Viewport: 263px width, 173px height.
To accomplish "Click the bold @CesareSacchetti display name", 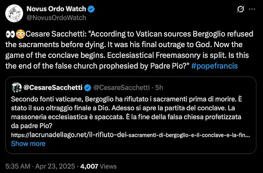I will (53, 88).
